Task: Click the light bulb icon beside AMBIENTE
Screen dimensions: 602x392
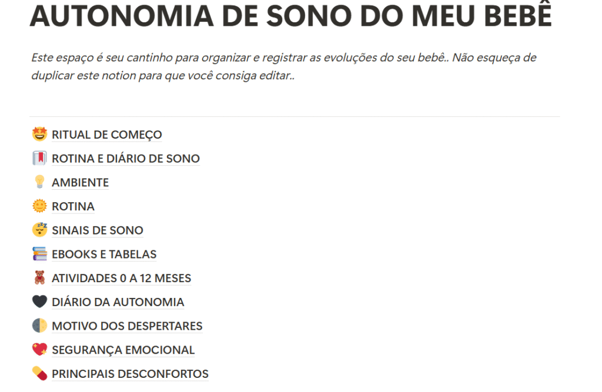Action: pyautogui.click(x=39, y=182)
